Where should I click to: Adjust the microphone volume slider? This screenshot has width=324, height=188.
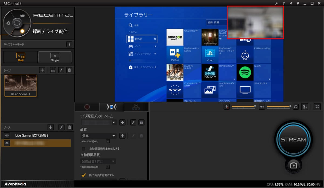[x=243, y=107]
